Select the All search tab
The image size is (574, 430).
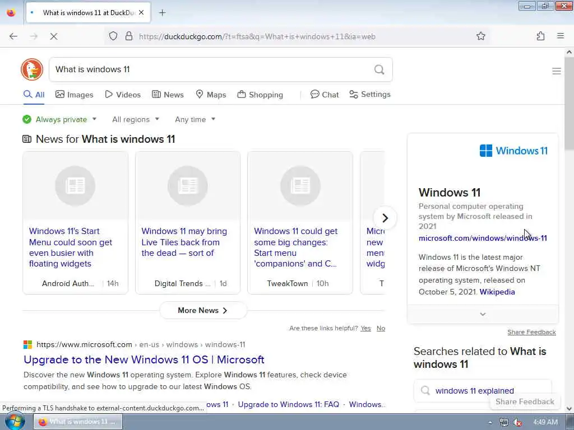[x=34, y=95]
